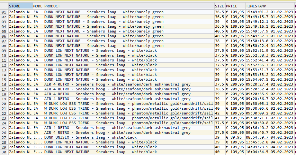Image resolution: width=296 pixels, height=155 pixels.
Task: Select timestamp 15:52:41.4 01.02.2023
Action: click(270, 60)
